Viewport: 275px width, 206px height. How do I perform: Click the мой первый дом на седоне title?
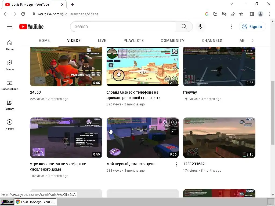[131, 164]
